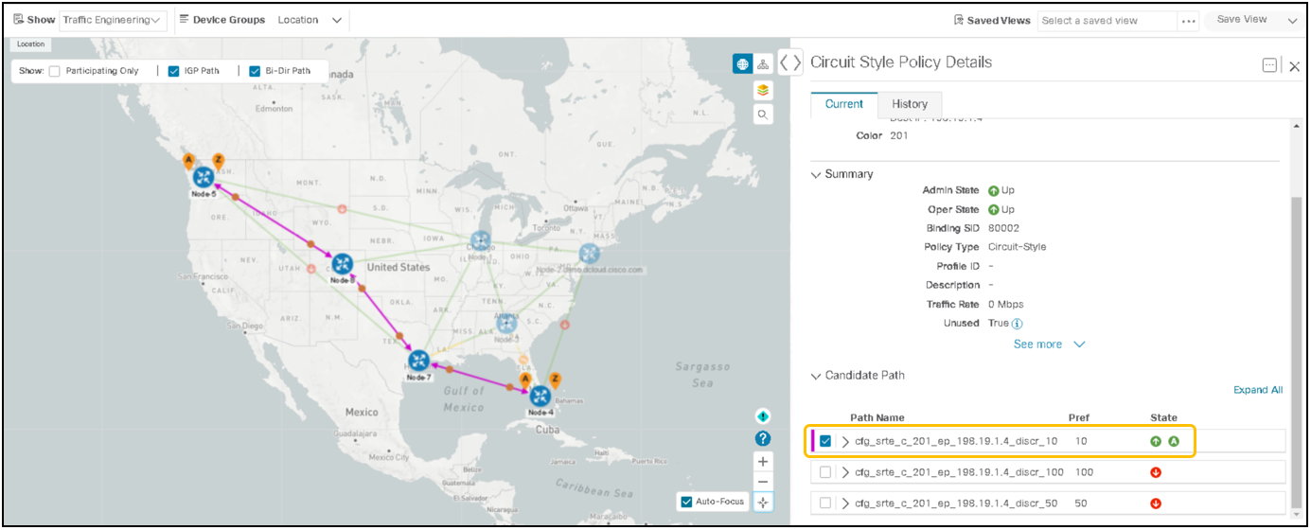1311x530 pixels.
Task: Click the Saved Views label
Action: (x=999, y=21)
